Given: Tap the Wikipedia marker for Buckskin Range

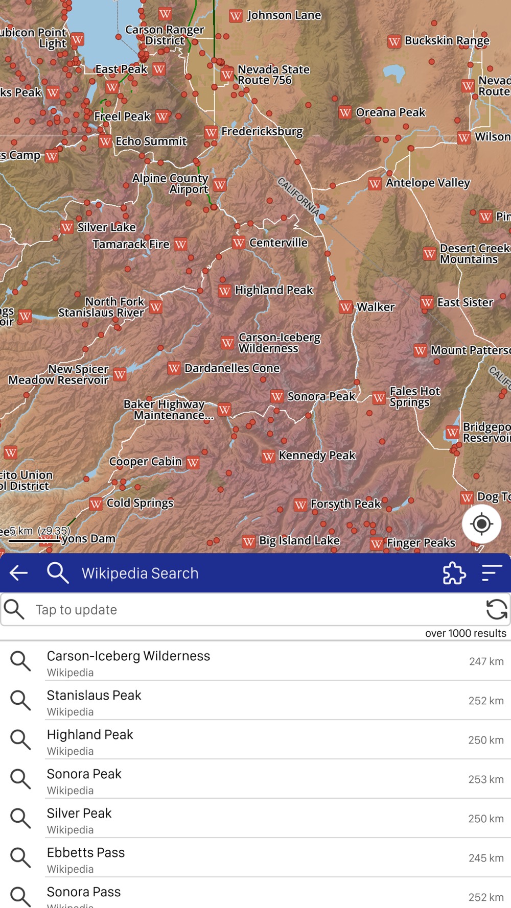Looking at the screenshot, I should (x=394, y=41).
